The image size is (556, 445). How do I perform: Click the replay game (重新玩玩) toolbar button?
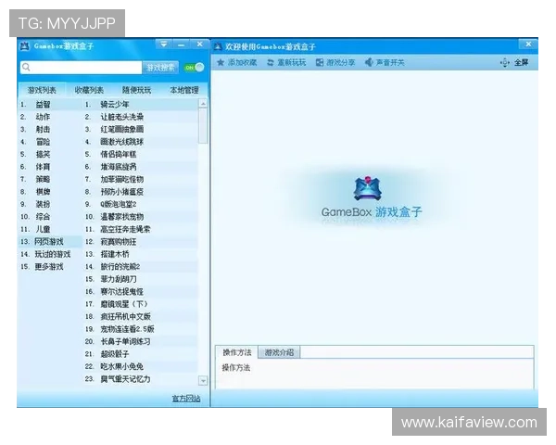point(285,62)
